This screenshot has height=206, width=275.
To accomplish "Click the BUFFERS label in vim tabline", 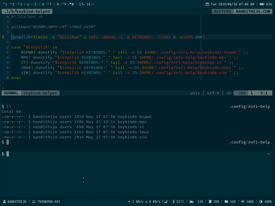I will [222, 11].
